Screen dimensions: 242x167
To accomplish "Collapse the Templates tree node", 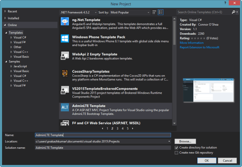I will [x=6, y=32].
